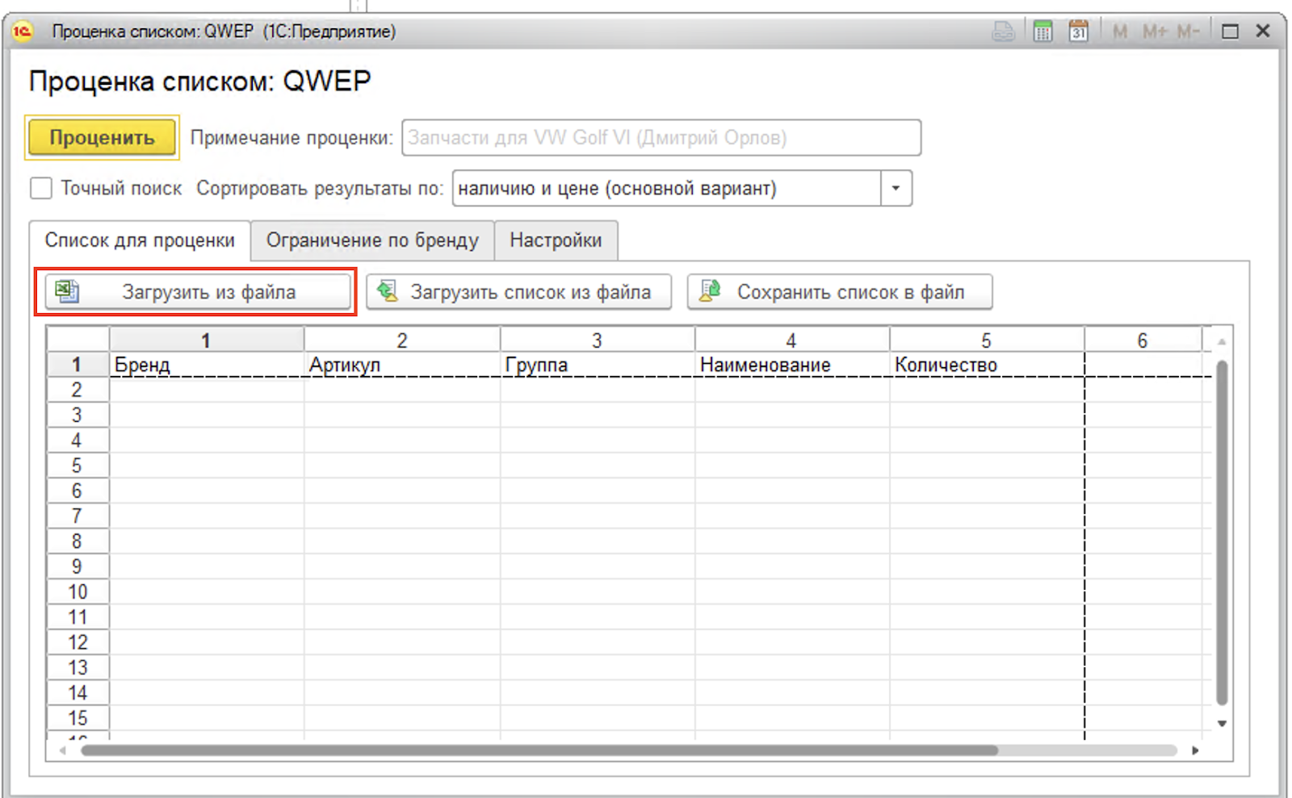Click the M- memory button
The image size is (1292, 798).
click(1188, 31)
